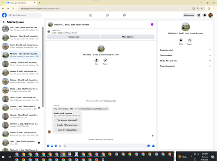Open Chrome zoom magnifier icon in address bar
Screen dimensions: 217x161
(198, 9)
